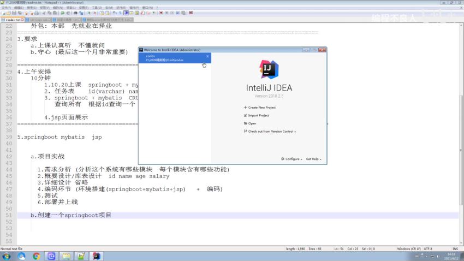Open the 视图(V) View menu
Image resolution: width=464 pixels, height=261 pixels.
(44, 8)
